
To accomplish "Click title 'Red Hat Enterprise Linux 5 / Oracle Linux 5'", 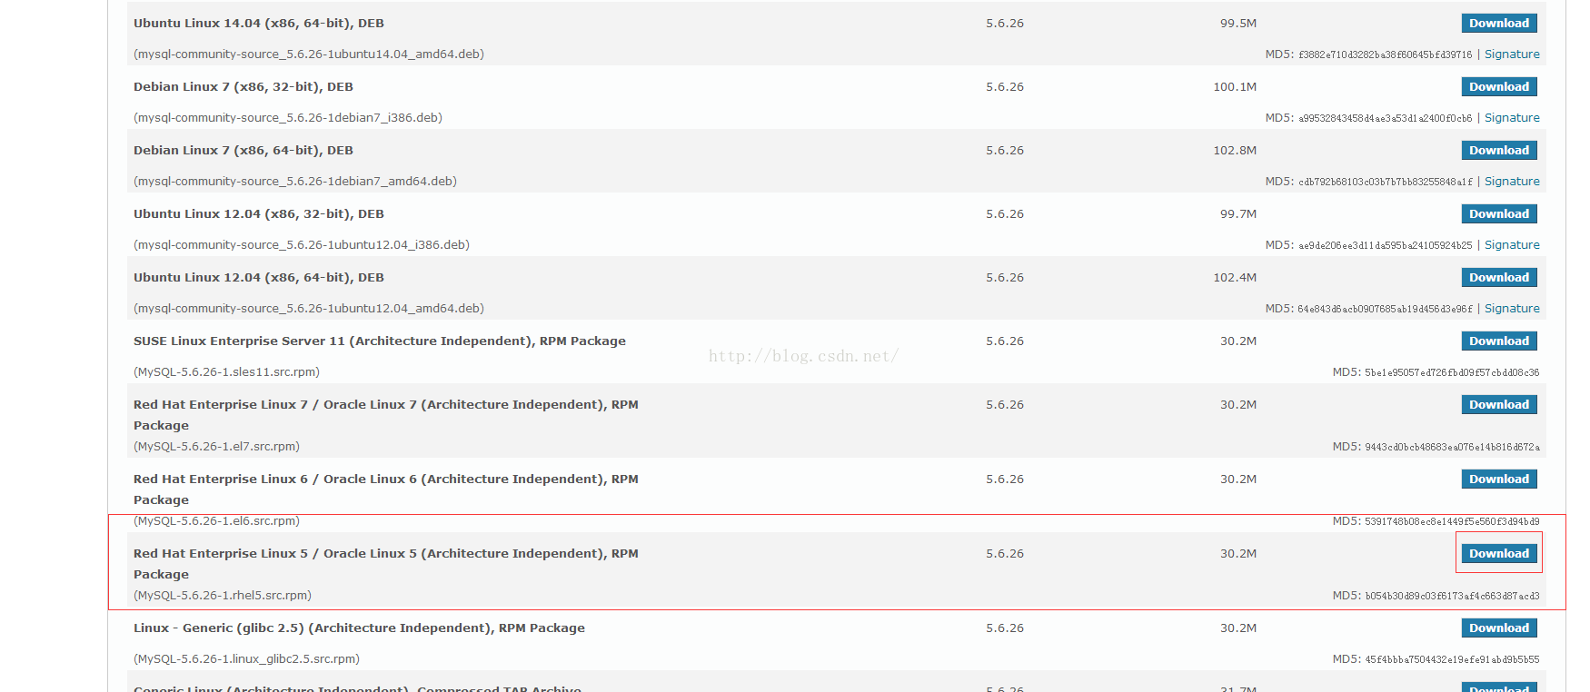I will [x=386, y=564].
